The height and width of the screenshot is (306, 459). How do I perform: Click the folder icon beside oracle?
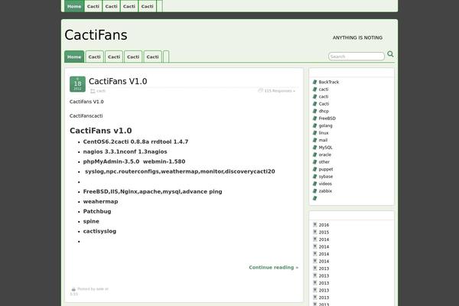click(315, 155)
